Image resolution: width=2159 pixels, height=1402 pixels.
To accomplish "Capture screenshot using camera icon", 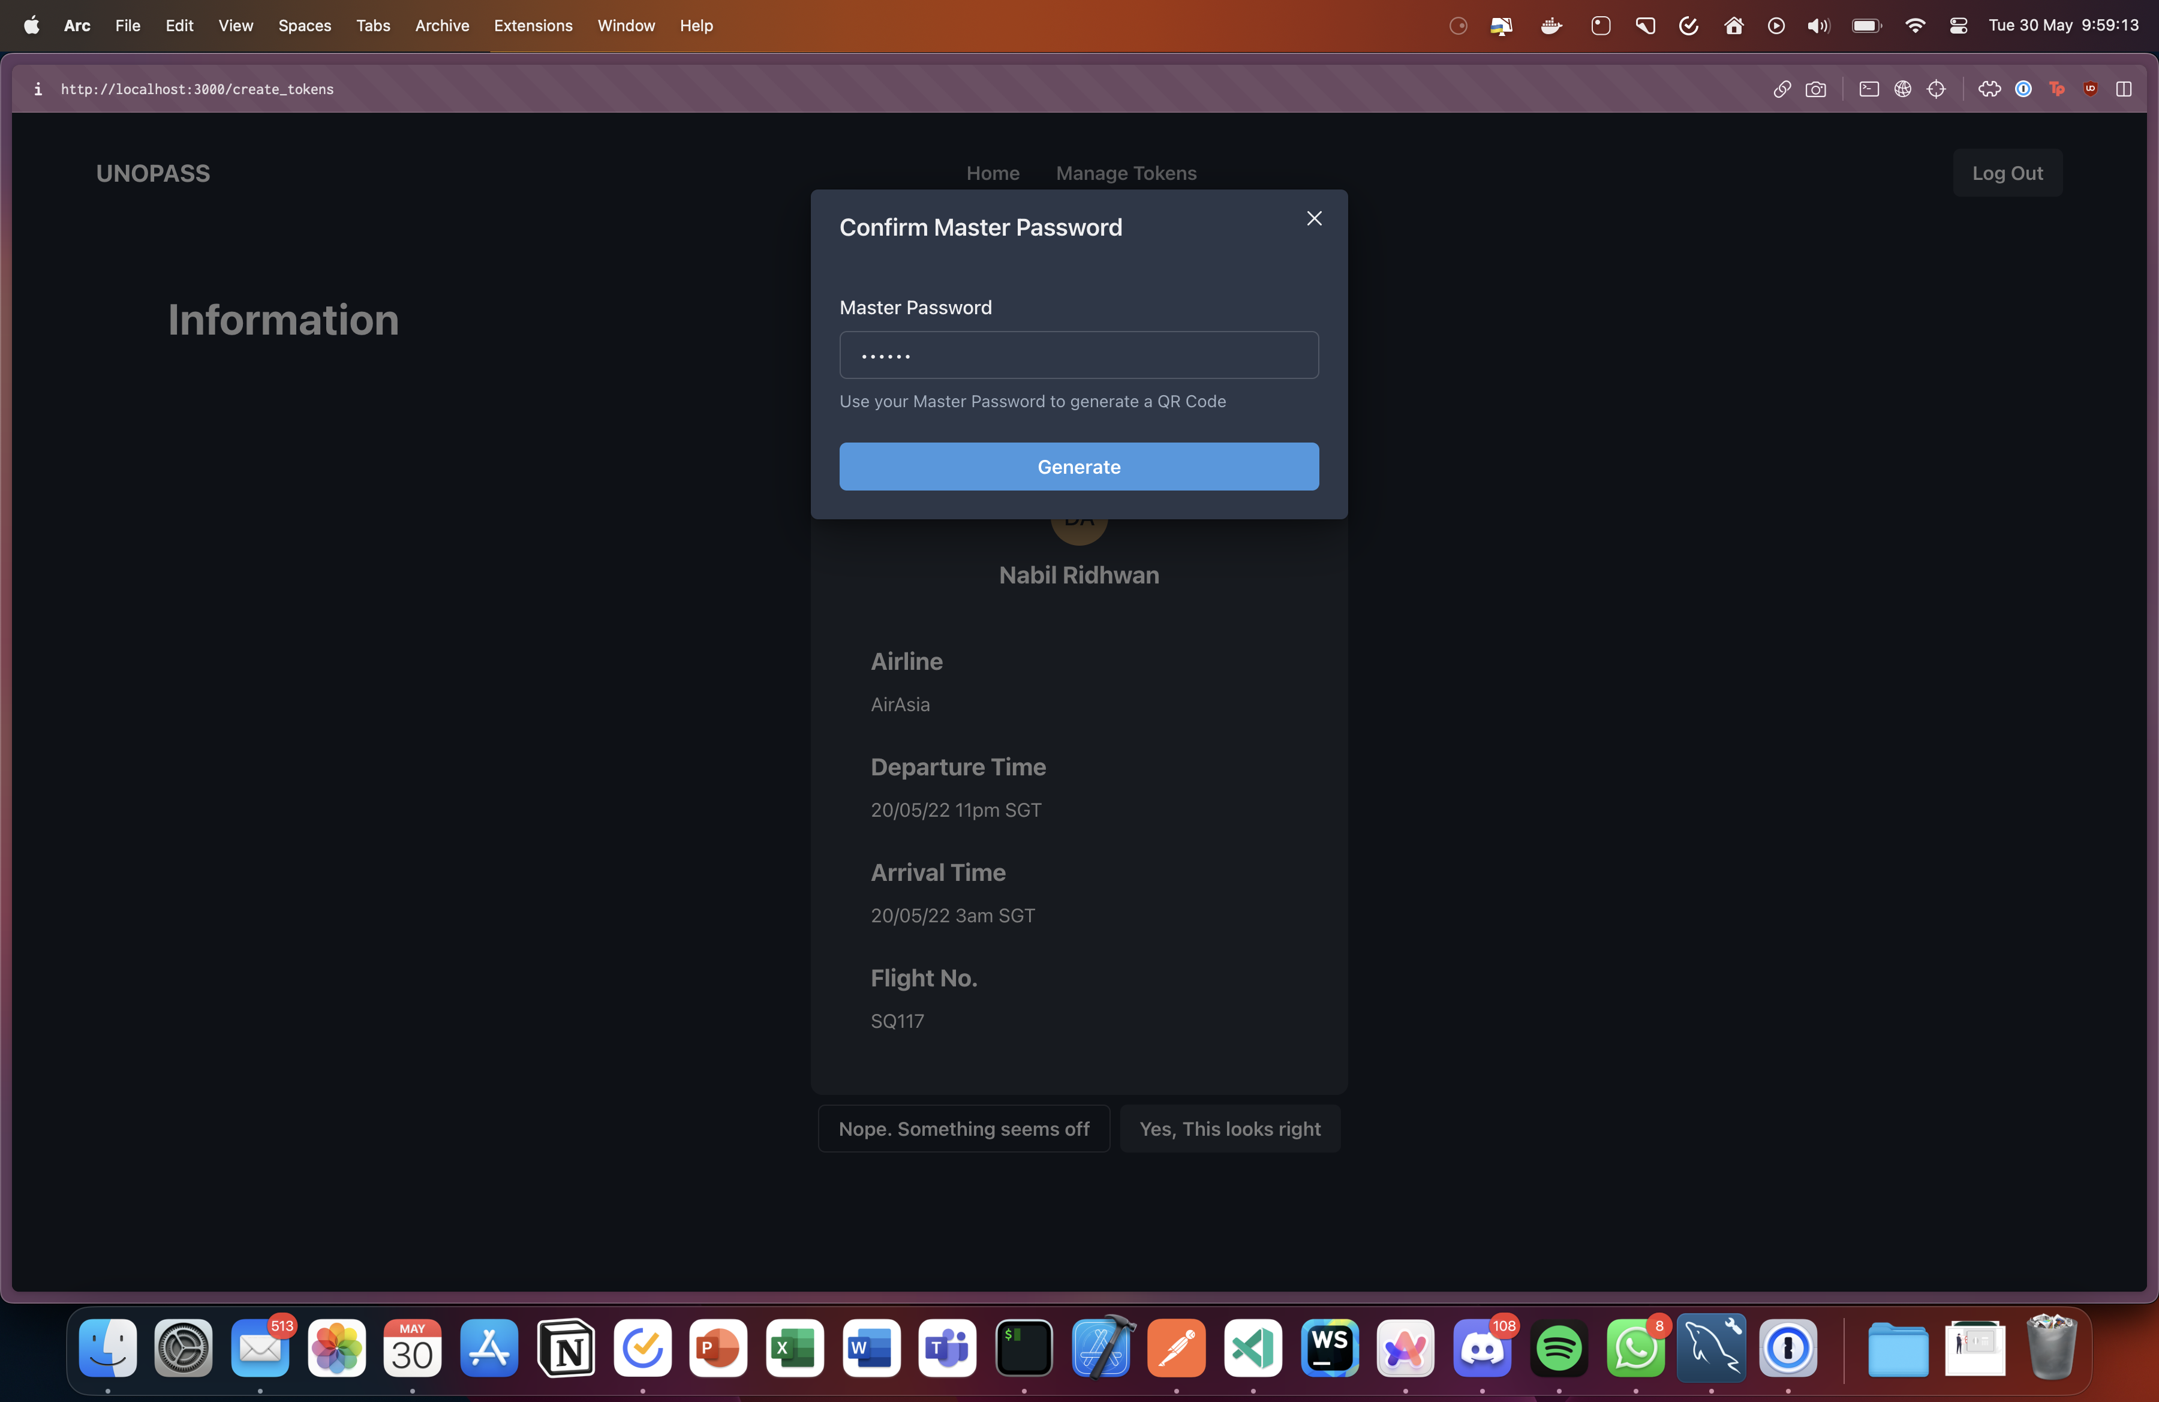I will 1815,89.
